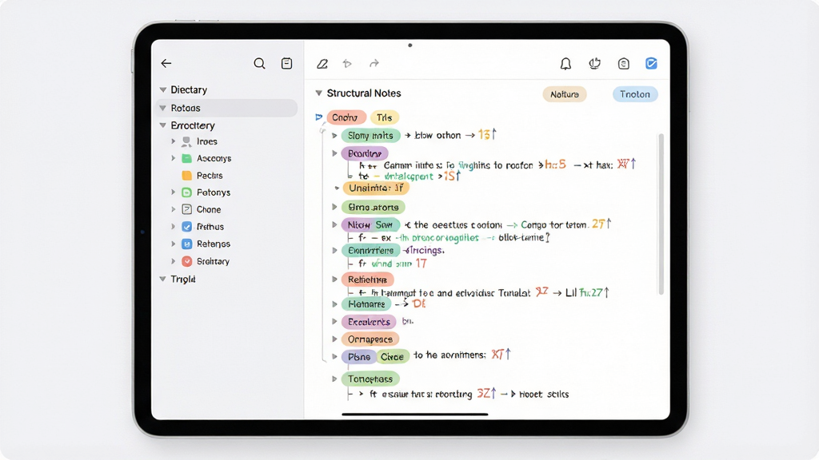Viewport: 819px width, 460px height.
Task: Click the Refiehrre tag
Action: coord(368,280)
